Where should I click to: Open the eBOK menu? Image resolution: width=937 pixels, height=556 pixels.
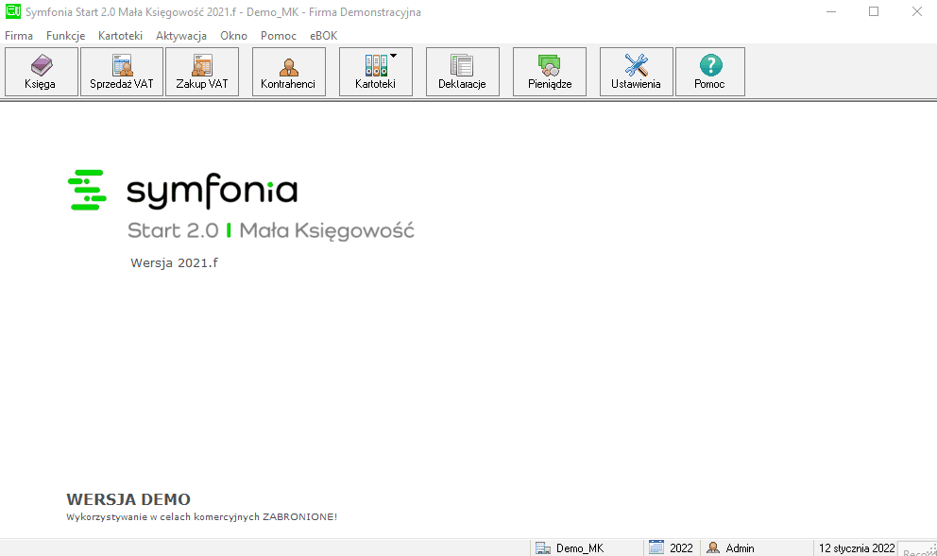(x=323, y=36)
